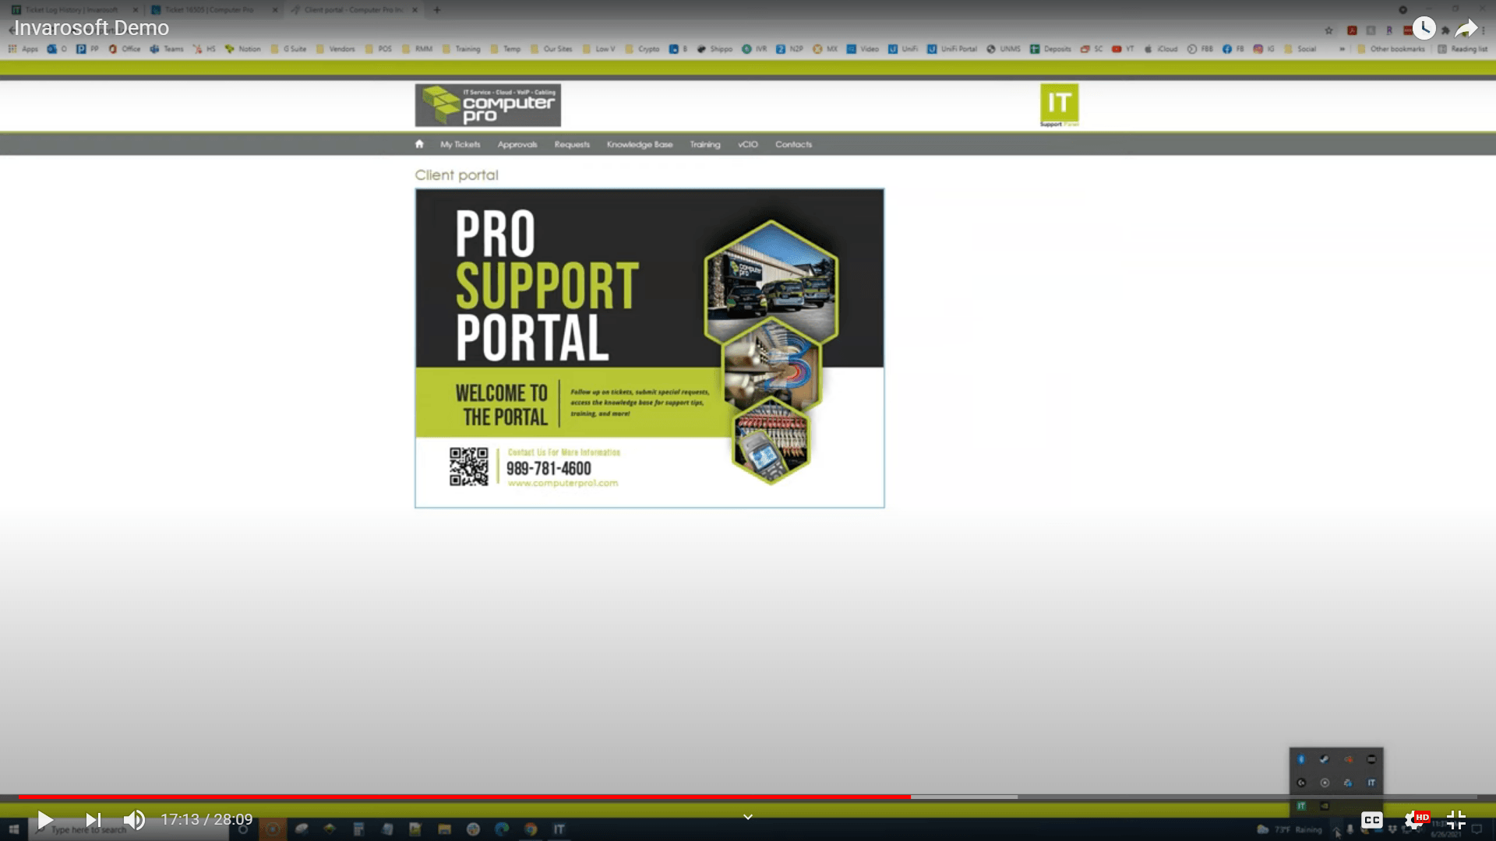This screenshot has width=1496, height=841.
Task: Open the vCIO navigation link
Action: 747,144
